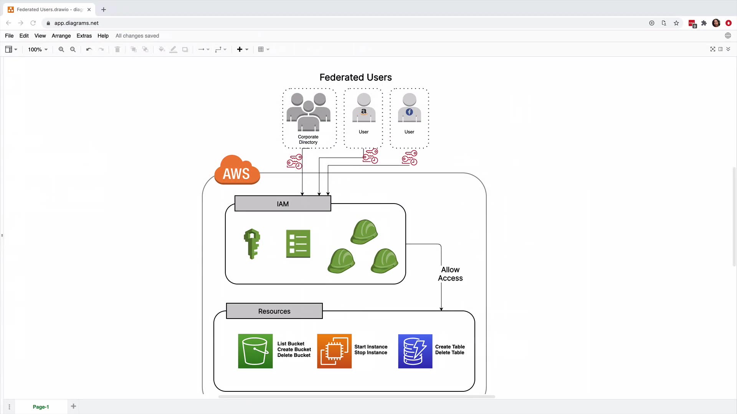Click the page menu dots icon
This screenshot has height=414, width=737.
pos(9,407)
